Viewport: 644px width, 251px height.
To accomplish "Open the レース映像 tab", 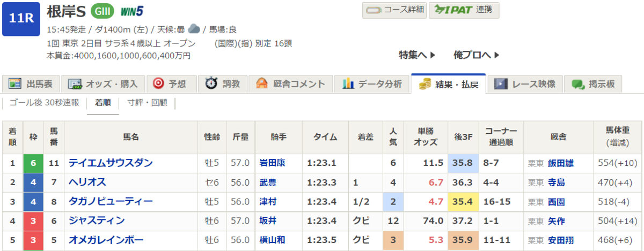I will 525,83.
